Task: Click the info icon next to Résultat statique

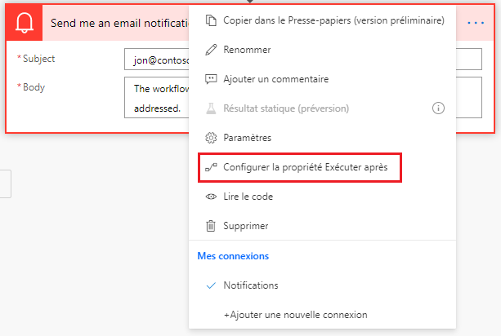Action: point(438,108)
